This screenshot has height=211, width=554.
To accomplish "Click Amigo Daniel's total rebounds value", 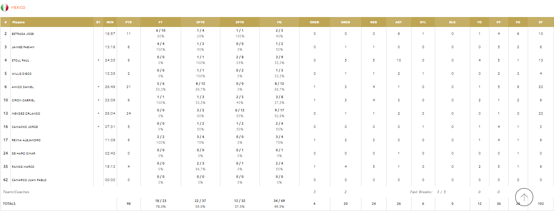I will tap(374, 87).
